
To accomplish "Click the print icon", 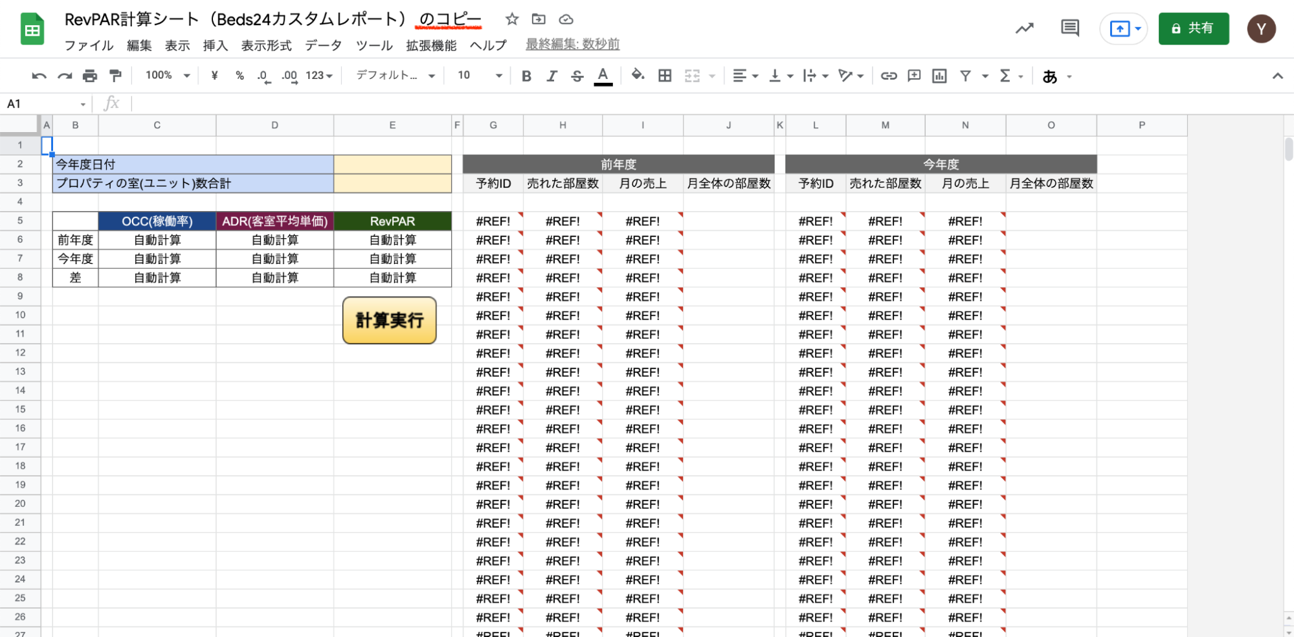I will pos(89,76).
